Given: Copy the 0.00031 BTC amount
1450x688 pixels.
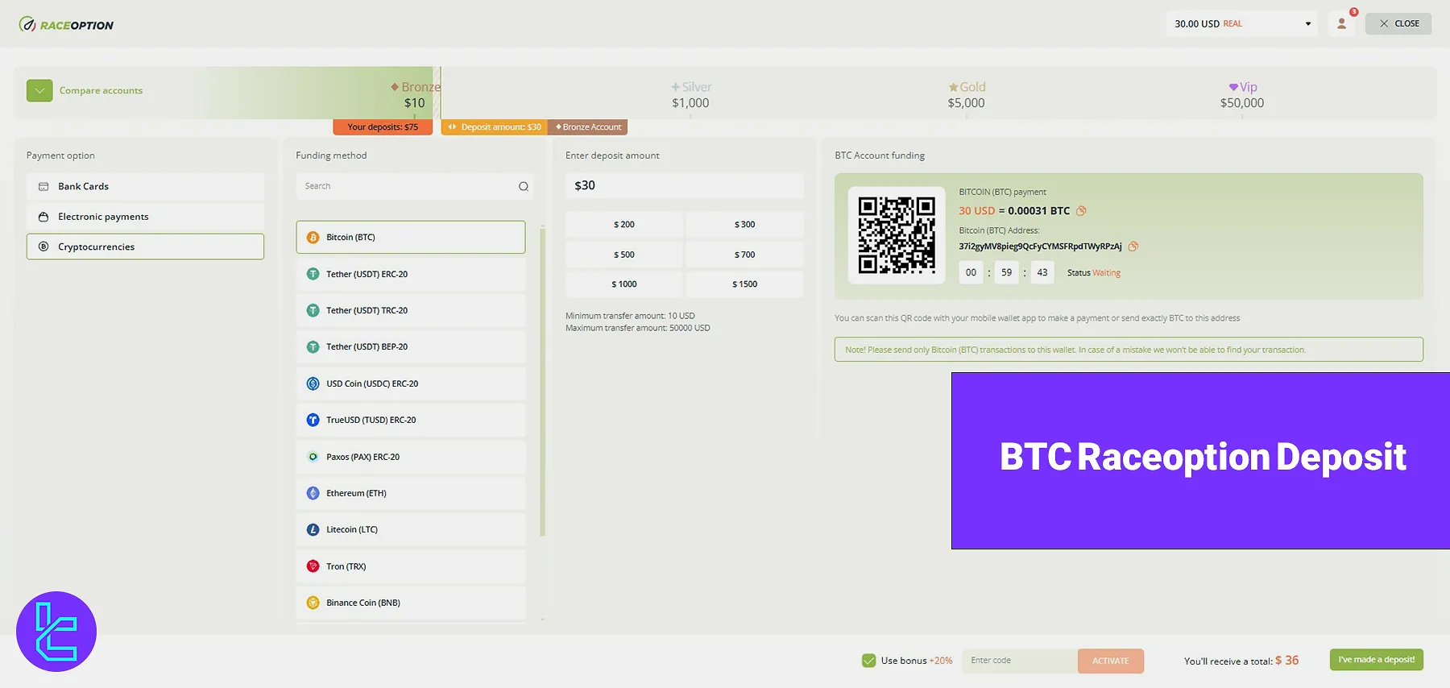Looking at the screenshot, I should (x=1081, y=211).
